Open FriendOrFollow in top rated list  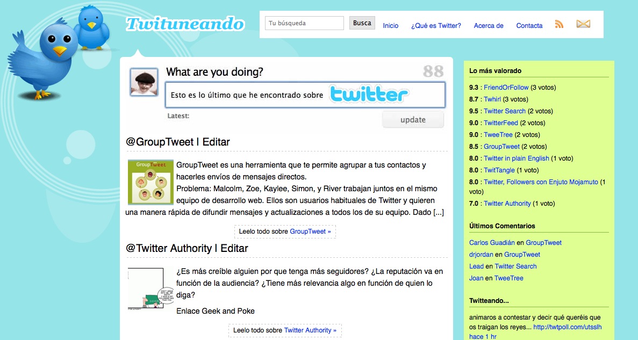click(x=506, y=88)
